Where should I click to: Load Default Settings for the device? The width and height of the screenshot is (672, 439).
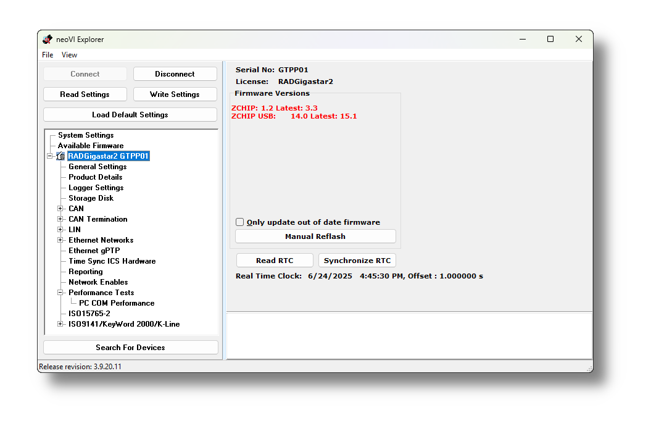(x=130, y=114)
